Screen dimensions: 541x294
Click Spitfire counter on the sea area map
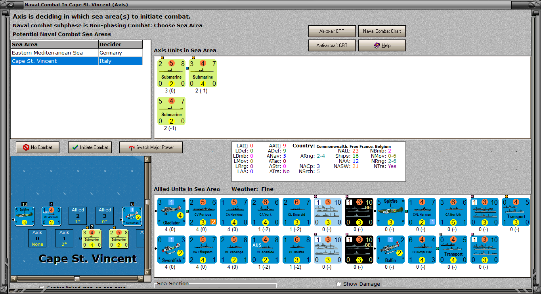pyautogui.click(x=25, y=216)
